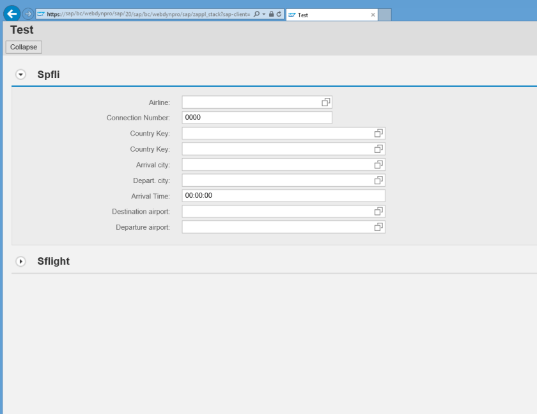Image resolution: width=537 pixels, height=414 pixels.
Task: Open value help for Depart. city
Action: (378, 180)
